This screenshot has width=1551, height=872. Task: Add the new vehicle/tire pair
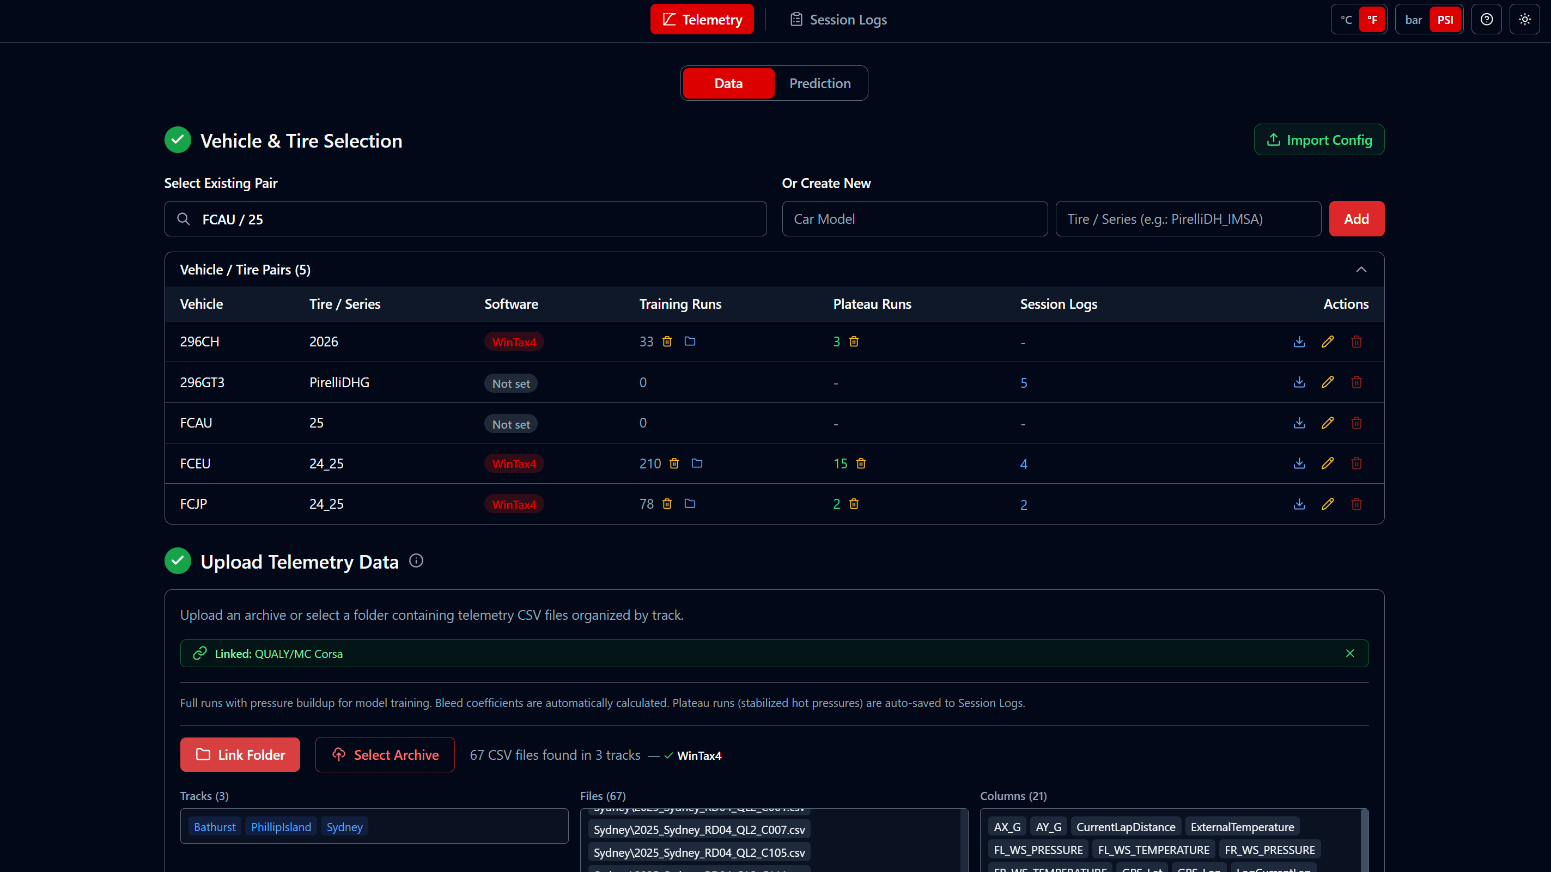pyautogui.click(x=1357, y=219)
